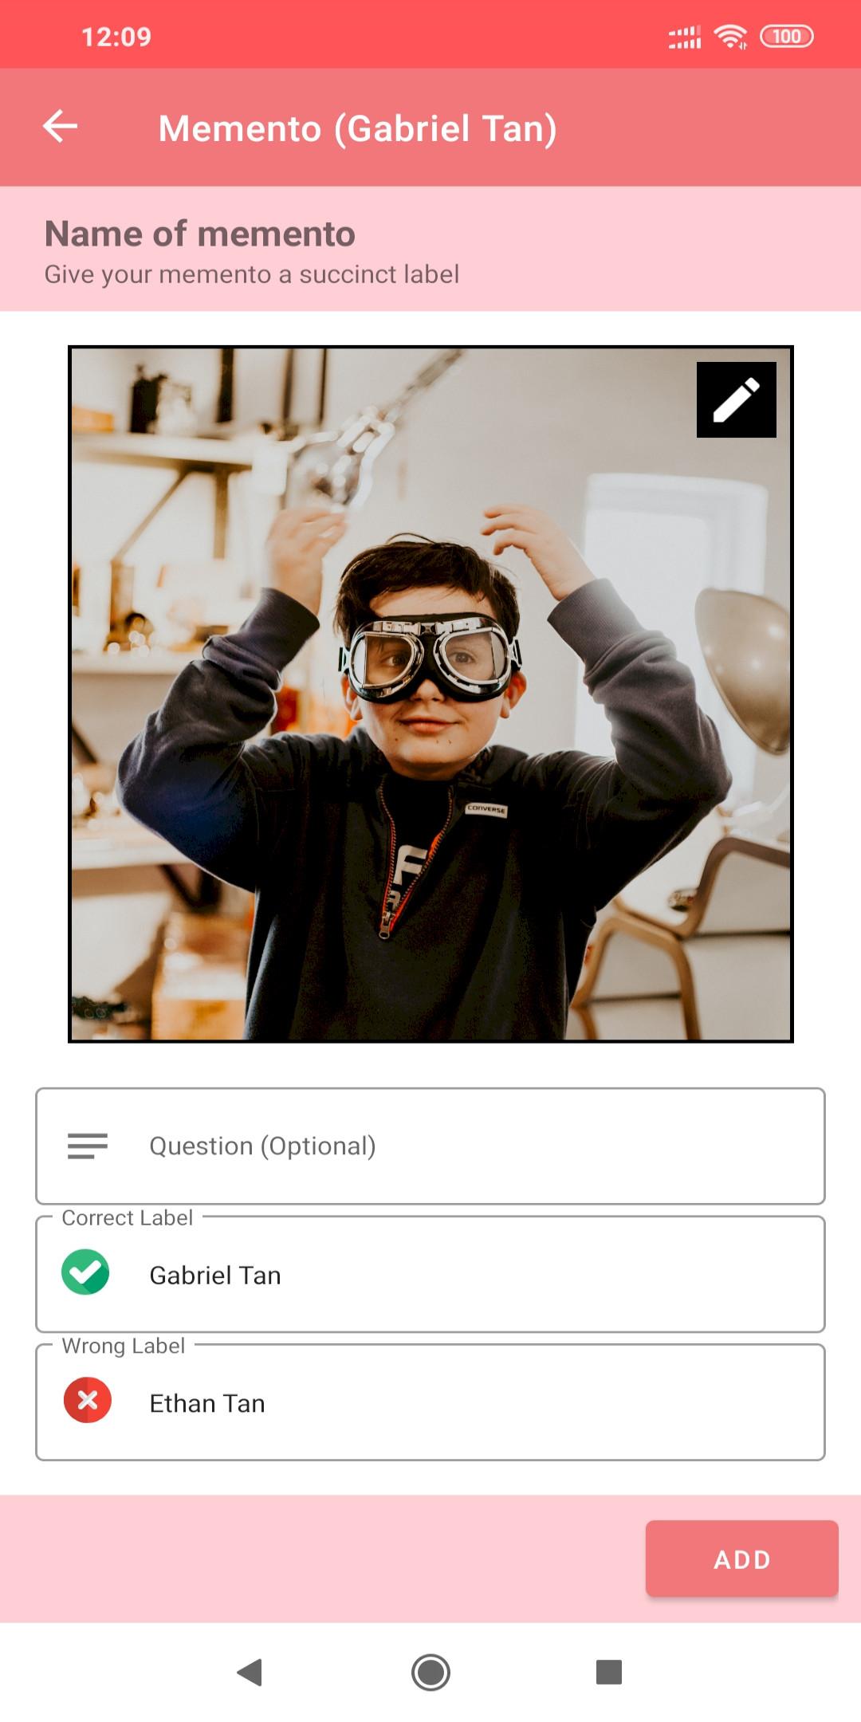Focus the Question (Optional) field
The image size is (861, 1722).
coord(431,1146)
